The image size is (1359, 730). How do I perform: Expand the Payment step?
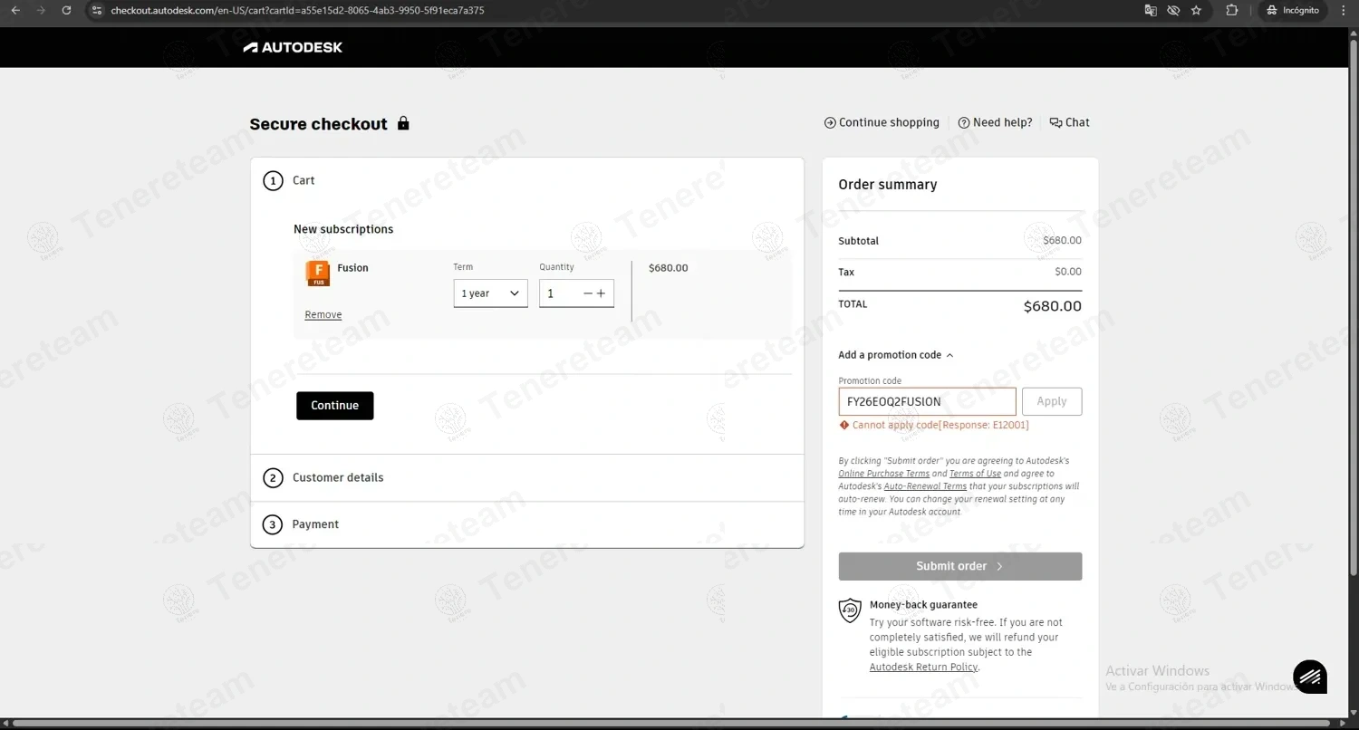tap(315, 524)
